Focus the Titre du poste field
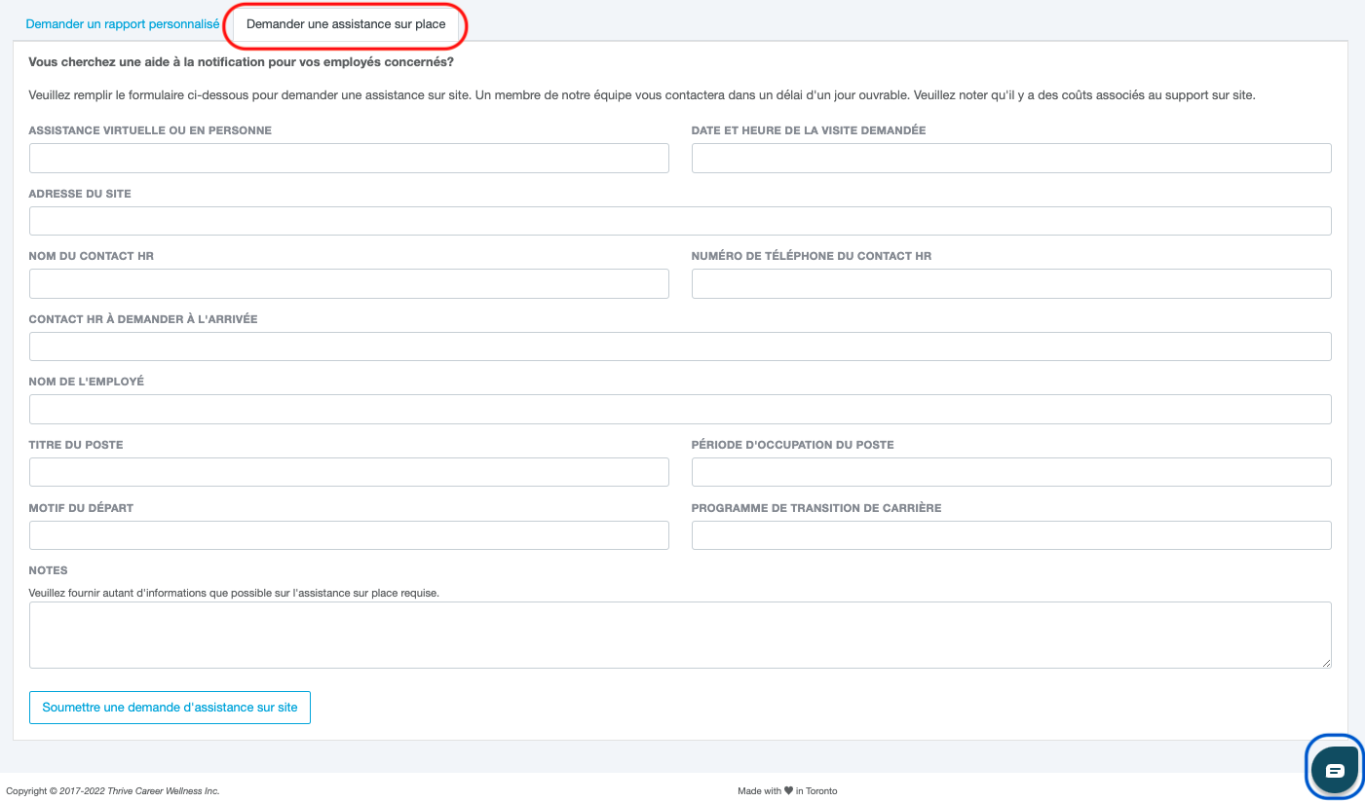 349,472
